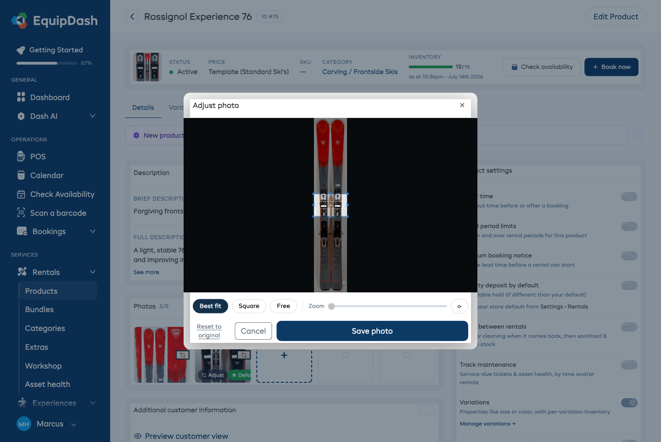Click crop icon on the second photo

tap(244, 355)
